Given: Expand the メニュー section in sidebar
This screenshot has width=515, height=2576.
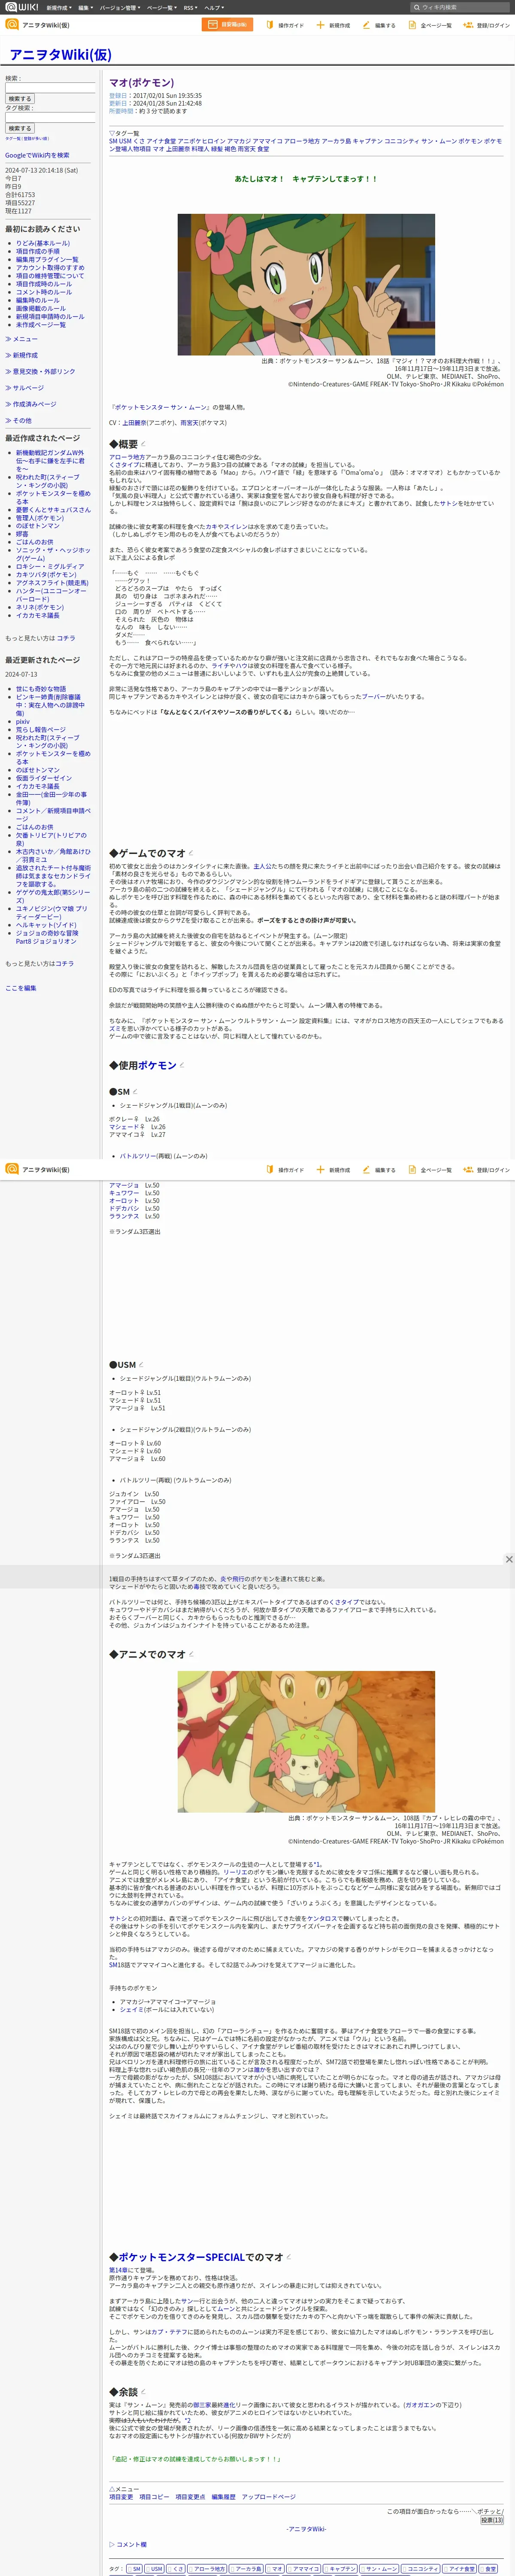Looking at the screenshot, I should click(x=21, y=339).
